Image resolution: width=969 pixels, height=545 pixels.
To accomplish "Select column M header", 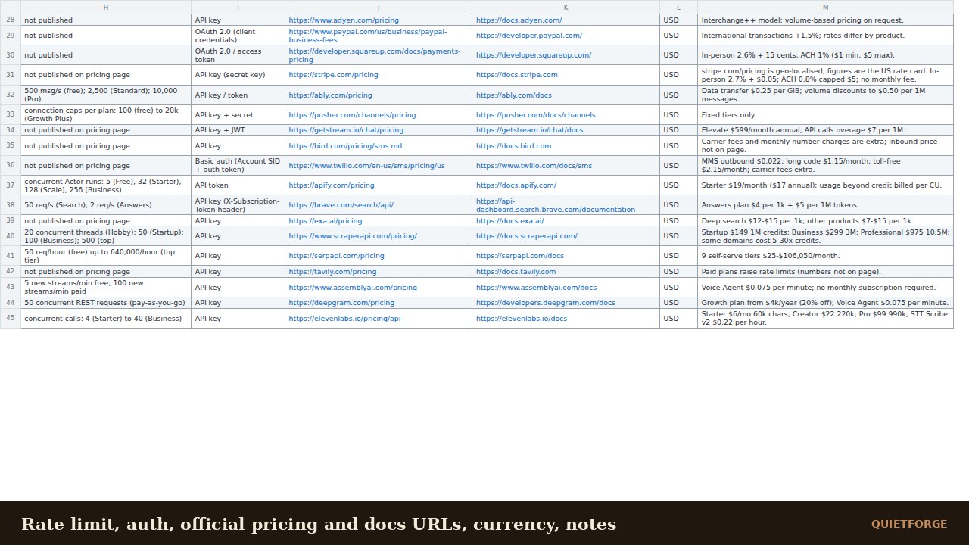I will (825, 8).
